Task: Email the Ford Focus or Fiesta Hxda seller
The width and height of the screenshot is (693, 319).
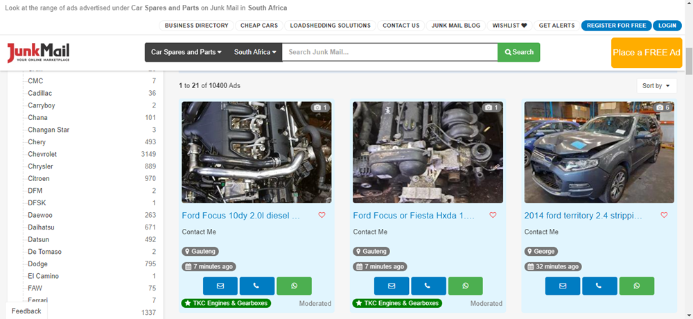Action: coord(391,286)
